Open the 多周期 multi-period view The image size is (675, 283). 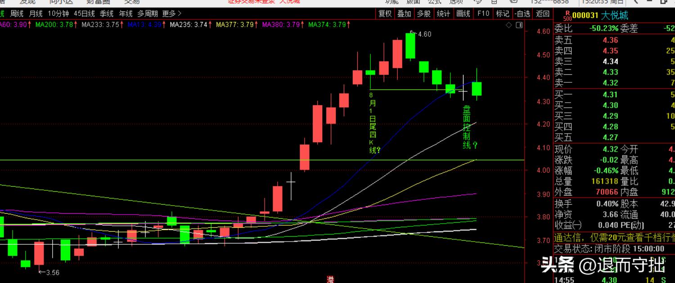(x=147, y=14)
